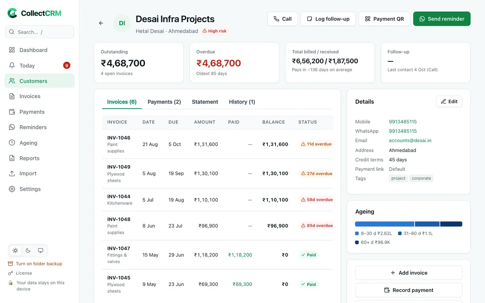The width and height of the screenshot is (485, 303).
Task: Click the High risk badge
Action: 214,31
